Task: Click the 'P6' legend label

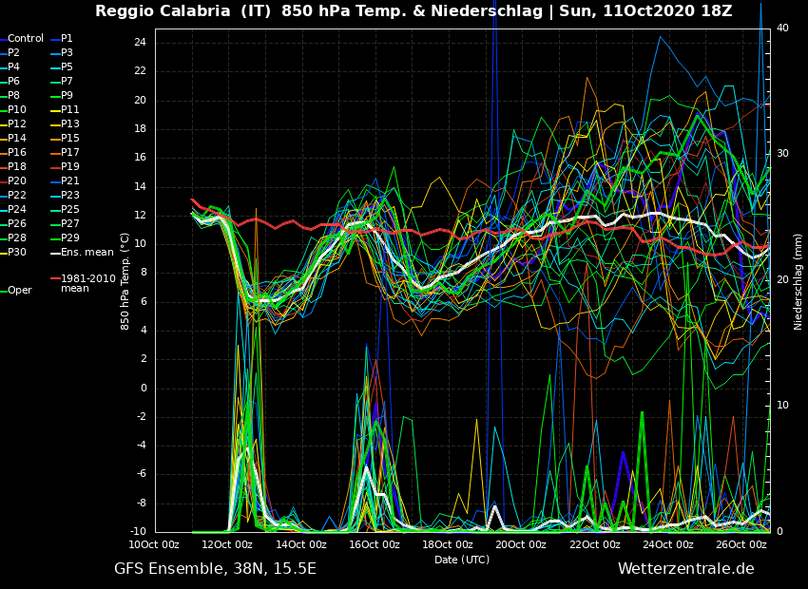Action: [13, 82]
